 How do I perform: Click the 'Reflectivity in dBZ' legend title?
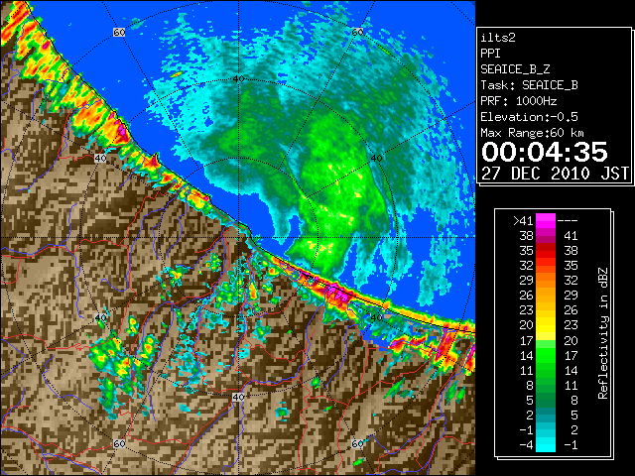click(603, 333)
